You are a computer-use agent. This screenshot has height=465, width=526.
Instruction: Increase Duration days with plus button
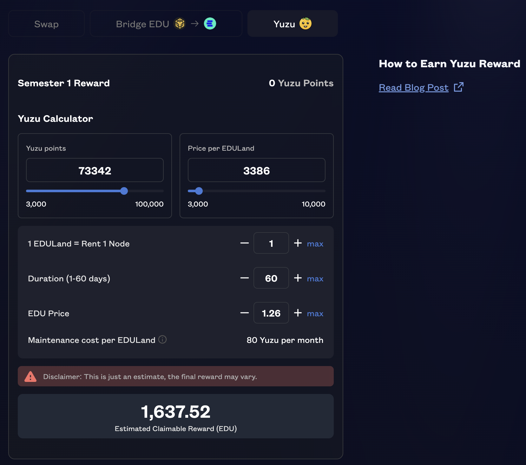coord(298,278)
